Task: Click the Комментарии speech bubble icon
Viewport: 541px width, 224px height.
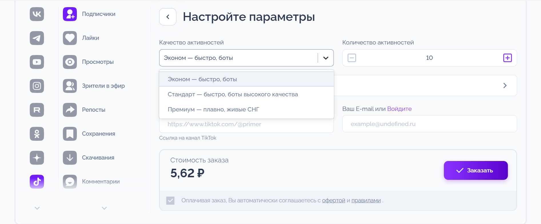Action: point(70,182)
